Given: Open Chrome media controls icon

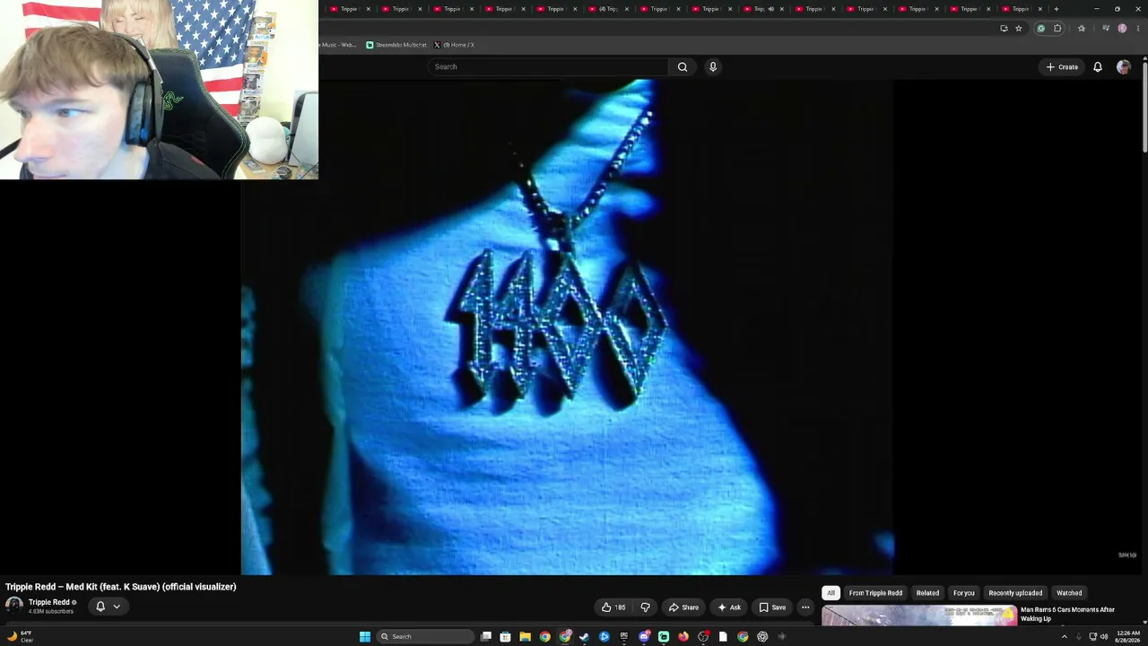Looking at the screenshot, I should 1106,28.
